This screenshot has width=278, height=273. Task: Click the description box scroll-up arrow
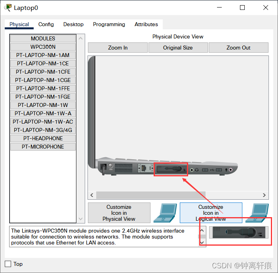[x=202, y=231]
